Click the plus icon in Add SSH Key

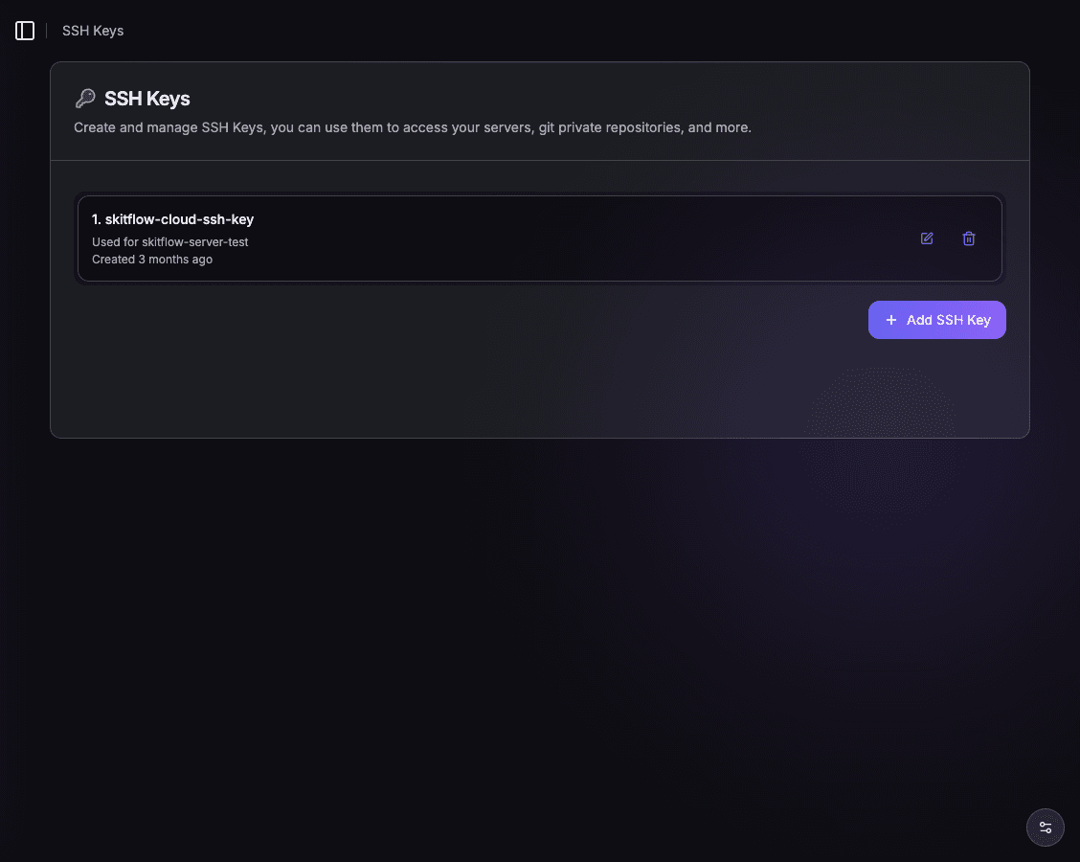coord(891,320)
